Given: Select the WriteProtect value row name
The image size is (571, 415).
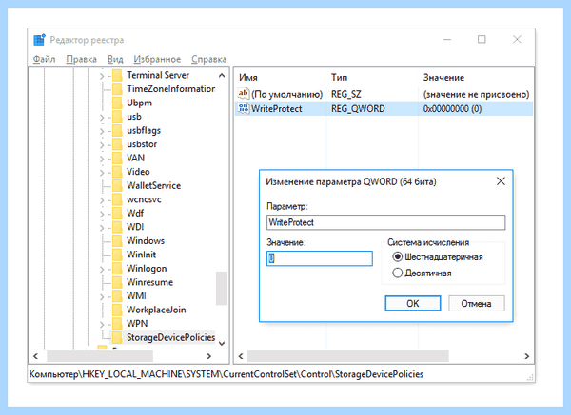Looking at the screenshot, I should coord(277,108).
